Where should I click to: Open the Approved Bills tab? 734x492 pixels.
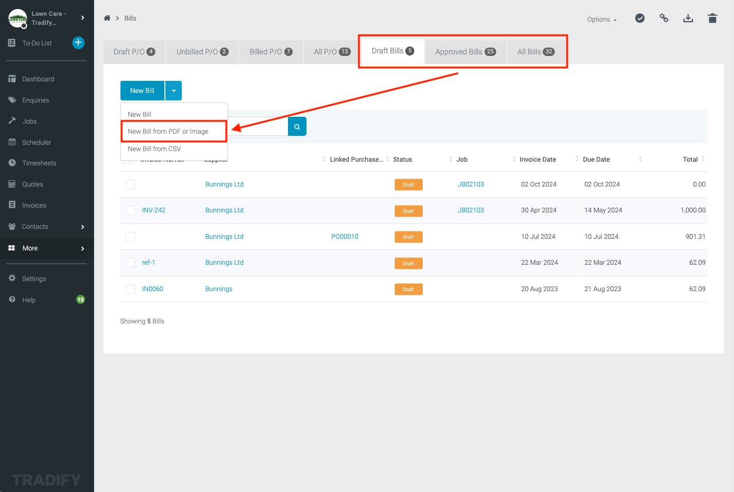point(466,52)
